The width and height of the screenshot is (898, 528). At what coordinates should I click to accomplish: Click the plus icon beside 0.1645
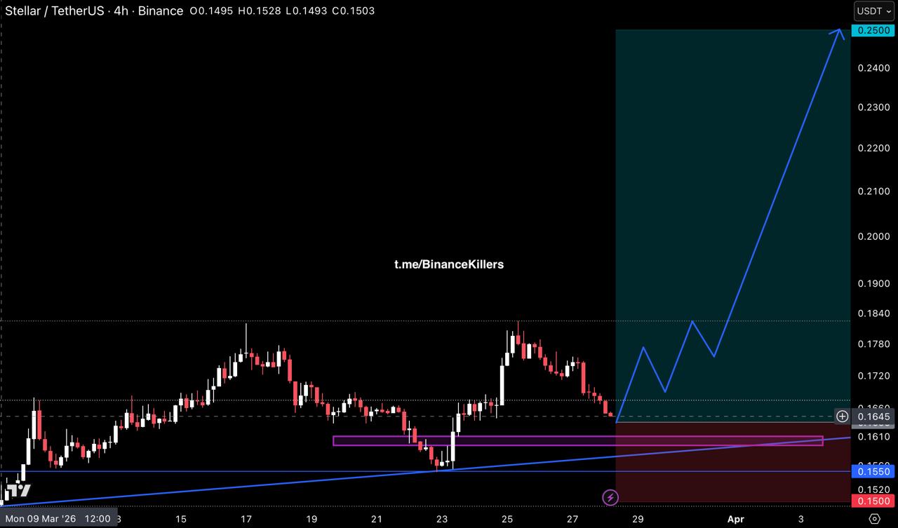coord(842,417)
